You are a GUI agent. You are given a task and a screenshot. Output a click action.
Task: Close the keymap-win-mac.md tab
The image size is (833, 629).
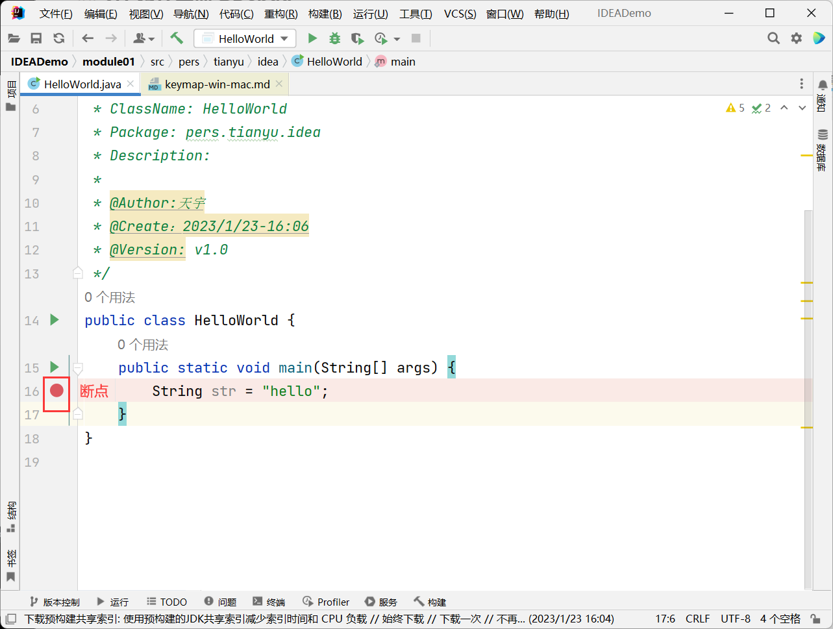point(279,84)
